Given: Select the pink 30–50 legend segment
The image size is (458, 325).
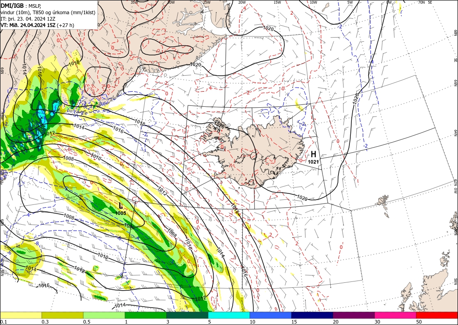Looking at the screenshot, I should [396, 315].
